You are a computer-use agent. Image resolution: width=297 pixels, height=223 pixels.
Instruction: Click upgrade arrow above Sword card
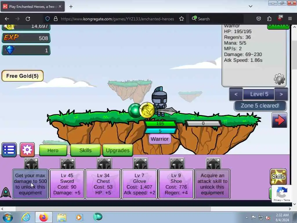click(68, 163)
